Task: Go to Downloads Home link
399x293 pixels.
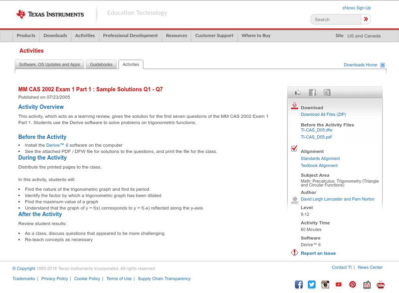Action: [x=360, y=65]
